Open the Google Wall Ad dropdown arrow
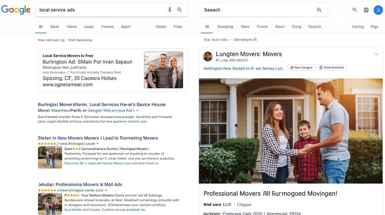 point(137,110)
